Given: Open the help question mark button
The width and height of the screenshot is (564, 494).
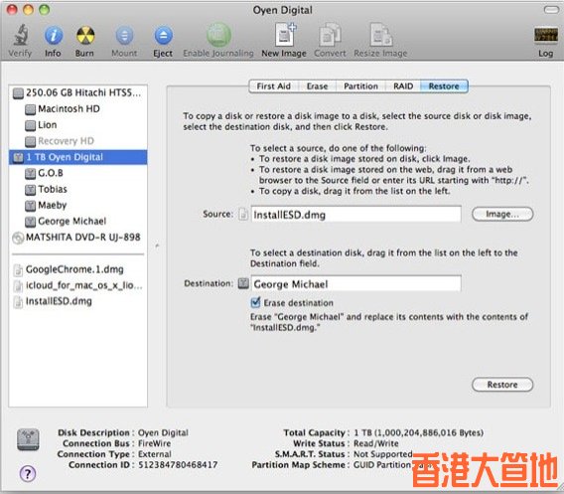Looking at the screenshot, I should pos(28,473).
